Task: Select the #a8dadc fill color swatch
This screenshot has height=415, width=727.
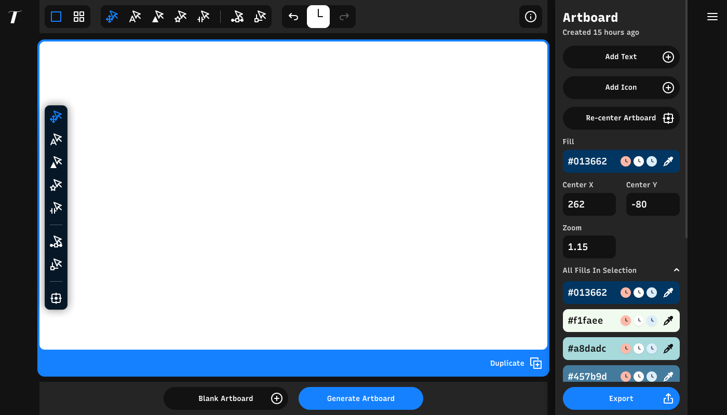Action: coord(588,349)
